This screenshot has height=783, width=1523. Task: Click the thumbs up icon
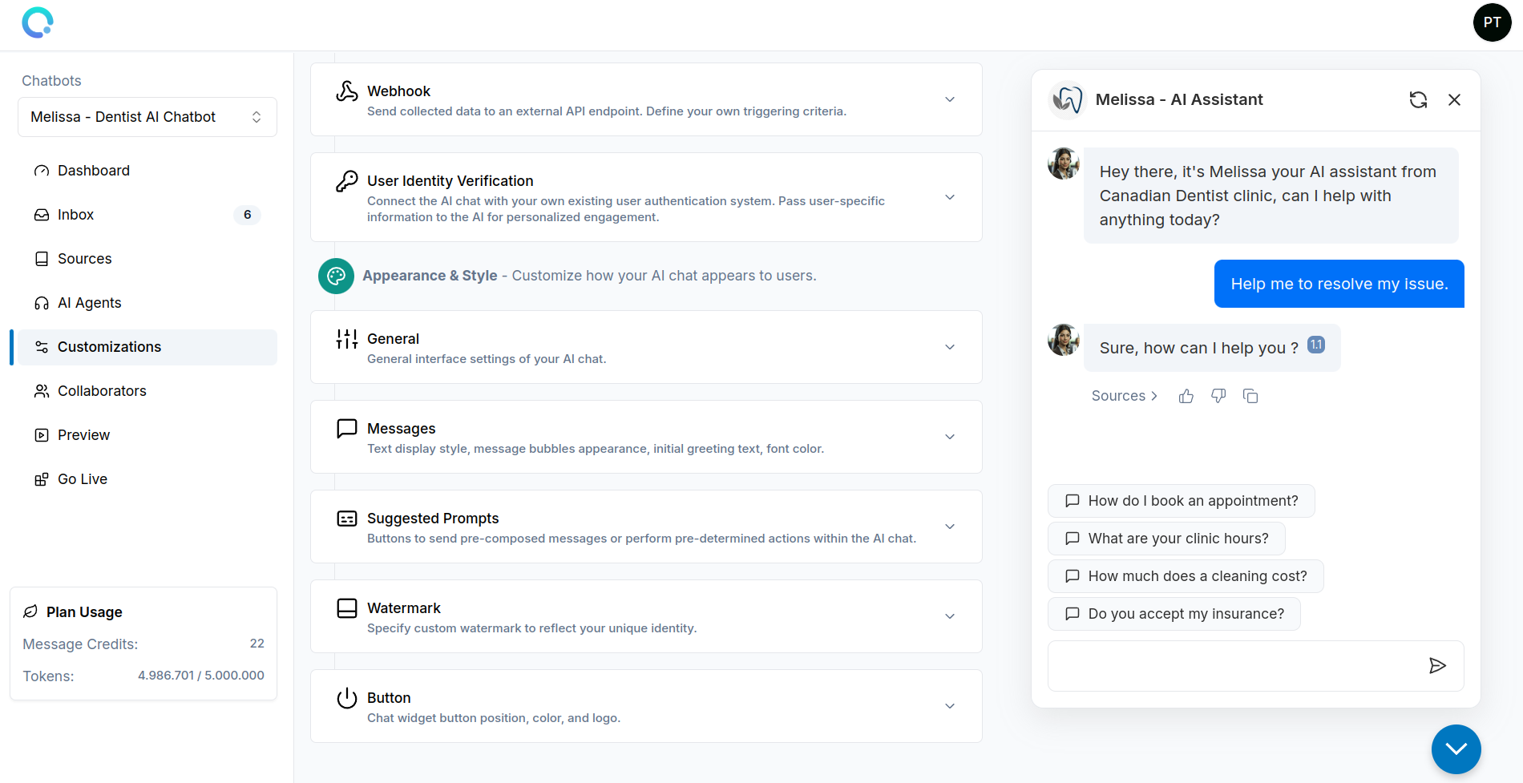1186,396
